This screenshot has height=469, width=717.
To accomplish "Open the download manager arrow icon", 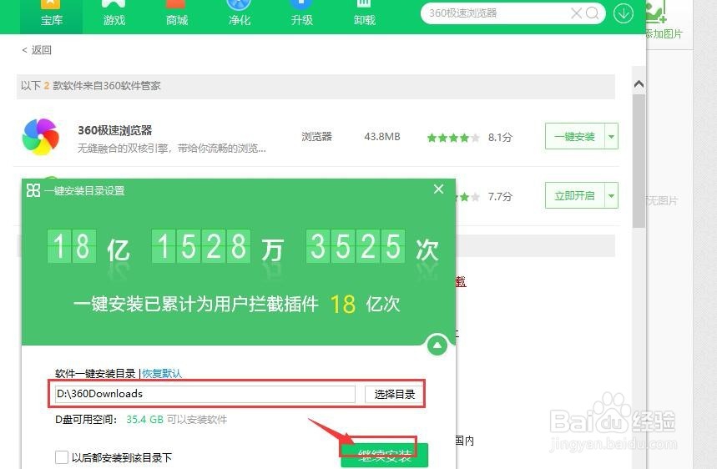I will (x=623, y=13).
